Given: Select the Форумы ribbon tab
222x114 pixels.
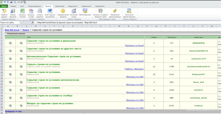Looking at the screenshot, I should (48, 6).
